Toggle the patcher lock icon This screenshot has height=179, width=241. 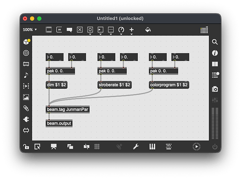[26, 147]
